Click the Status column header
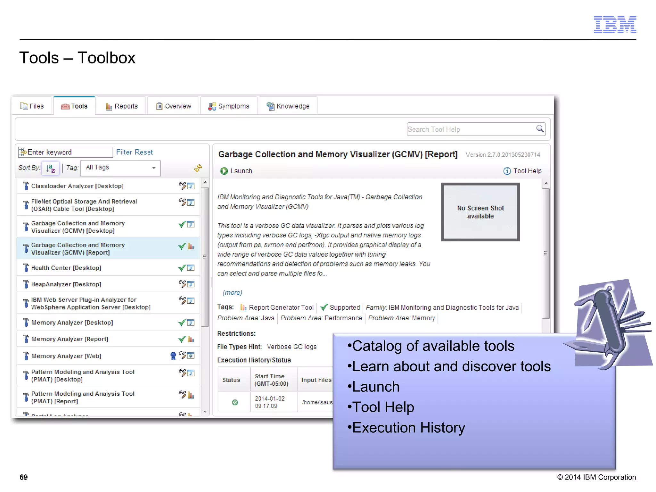 click(x=234, y=380)
